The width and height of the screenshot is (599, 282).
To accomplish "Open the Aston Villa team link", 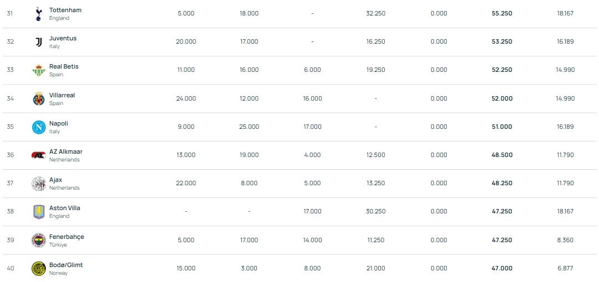I will click(65, 208).
